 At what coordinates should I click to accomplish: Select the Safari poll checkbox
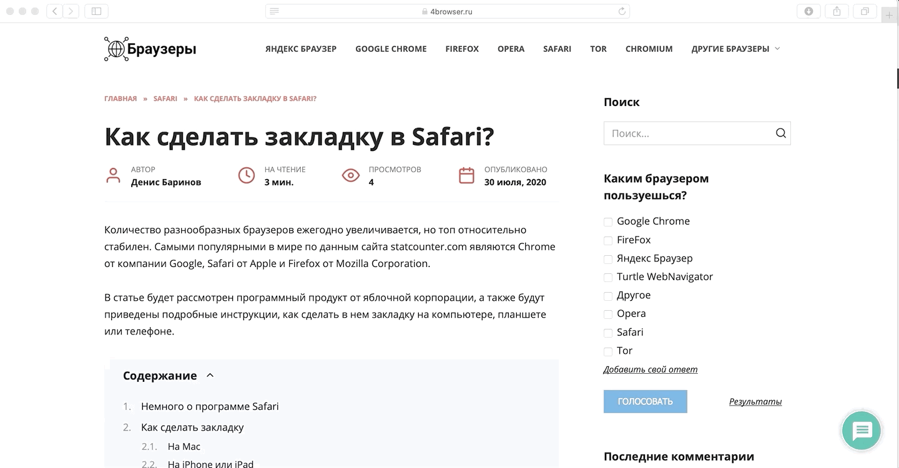tap(608, 333)
